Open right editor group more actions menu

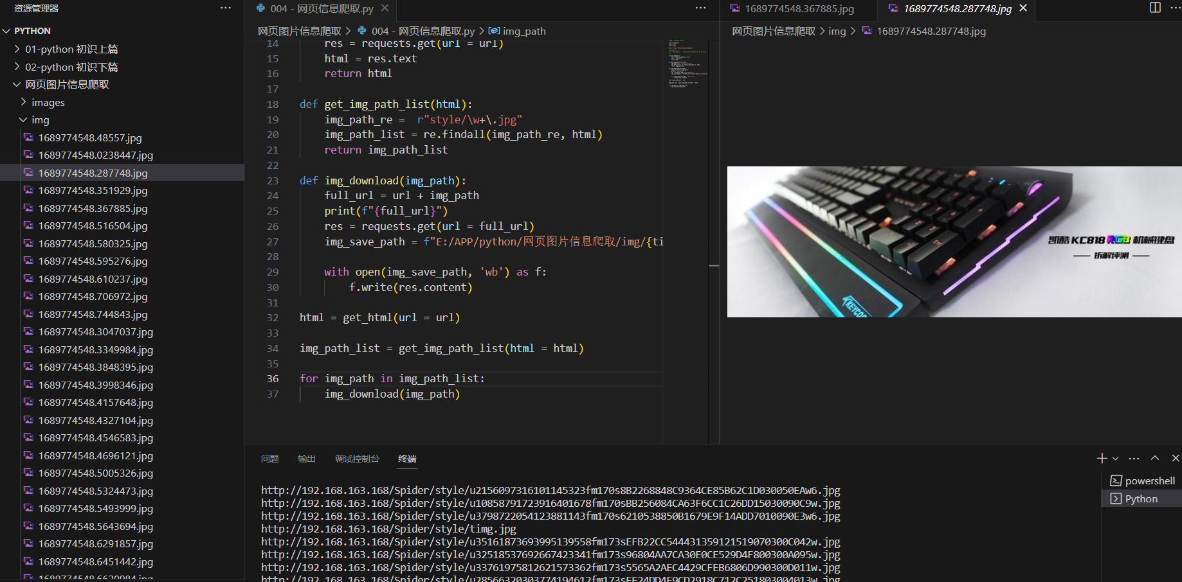point(1175,8)
